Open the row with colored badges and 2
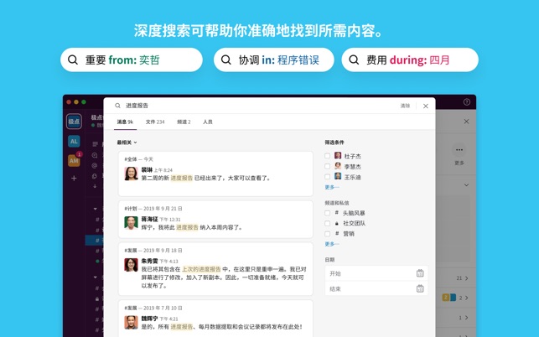The height and width of the screenshot is (337, 539). 455,298
